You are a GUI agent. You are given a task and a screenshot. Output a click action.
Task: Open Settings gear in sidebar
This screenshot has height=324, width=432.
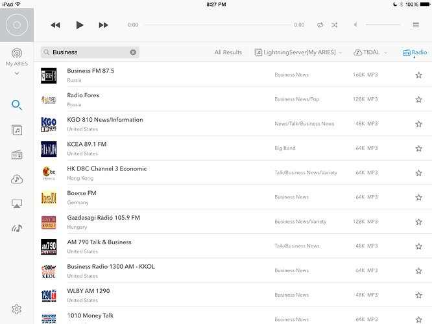pos(16,309)
